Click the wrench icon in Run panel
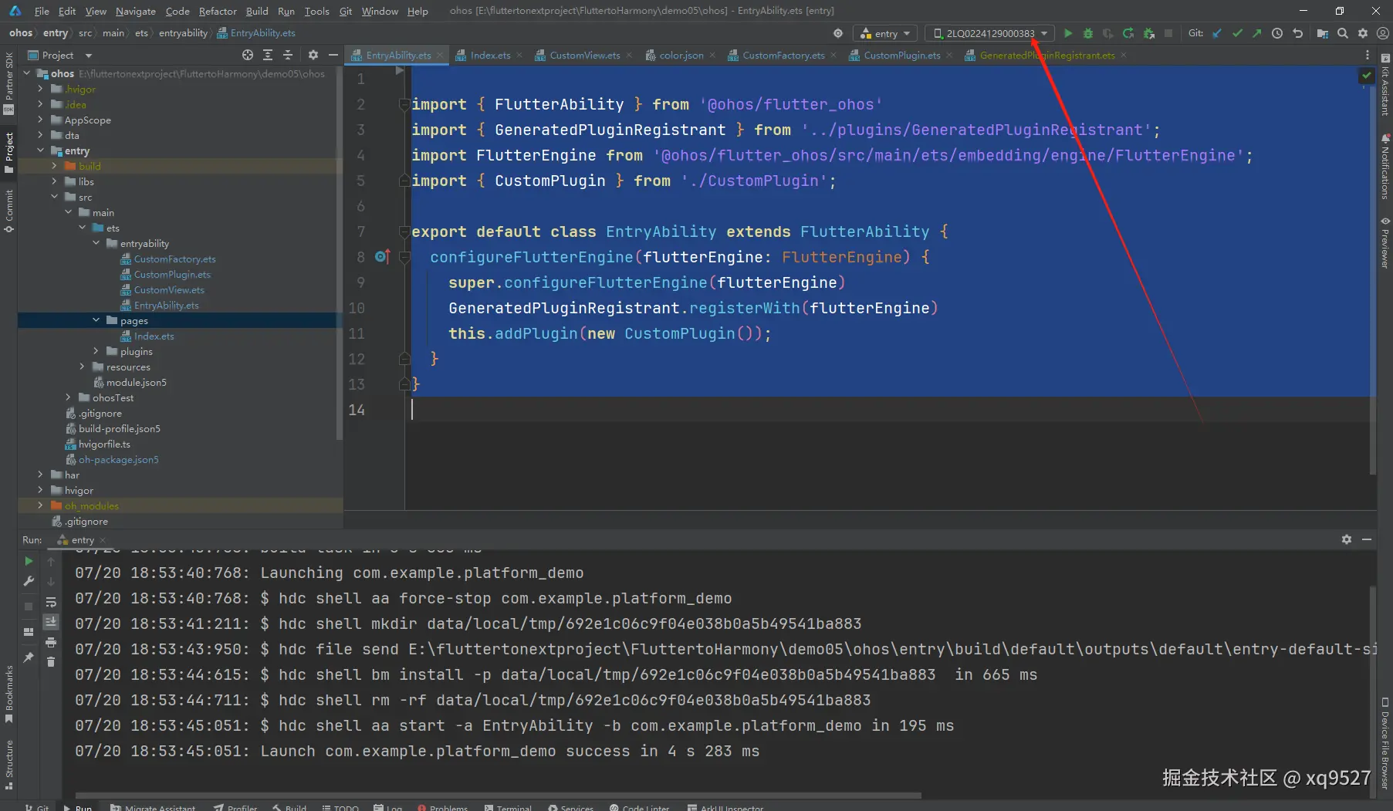The width and height of the screenshot is (1393, 811). coord(29,581)
